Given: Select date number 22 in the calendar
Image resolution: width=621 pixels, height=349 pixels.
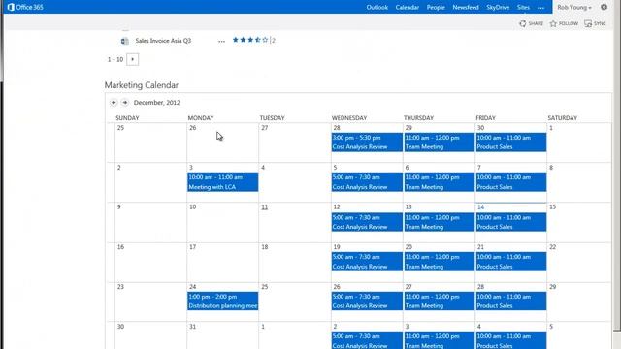Looking at the screenshot, I should [552, 247].
